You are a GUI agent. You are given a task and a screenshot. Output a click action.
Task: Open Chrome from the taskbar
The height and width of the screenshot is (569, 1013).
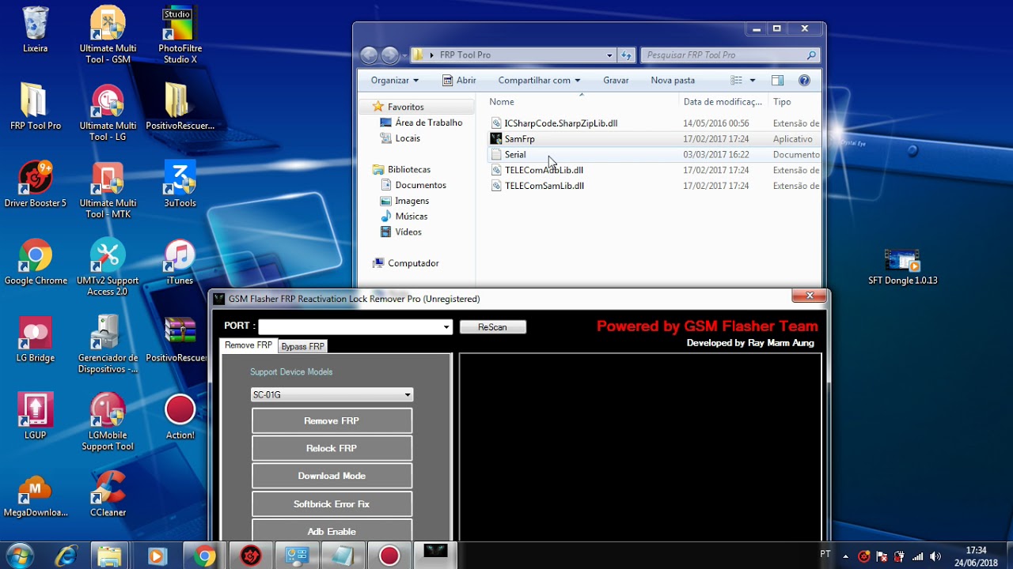point(205,556)
